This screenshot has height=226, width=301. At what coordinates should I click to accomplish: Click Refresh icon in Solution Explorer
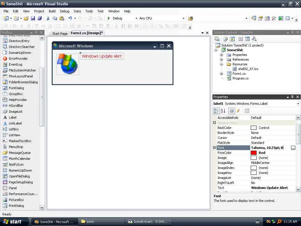click(232, 39)
